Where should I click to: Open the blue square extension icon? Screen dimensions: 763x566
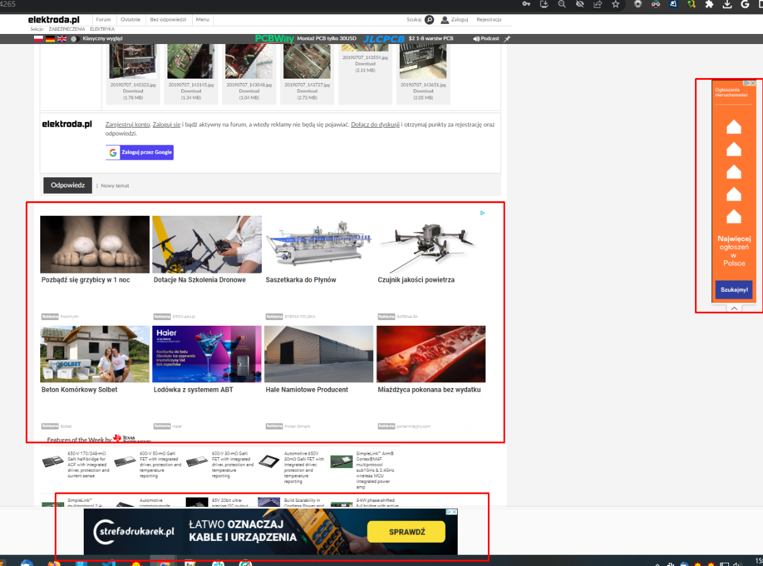673,4
